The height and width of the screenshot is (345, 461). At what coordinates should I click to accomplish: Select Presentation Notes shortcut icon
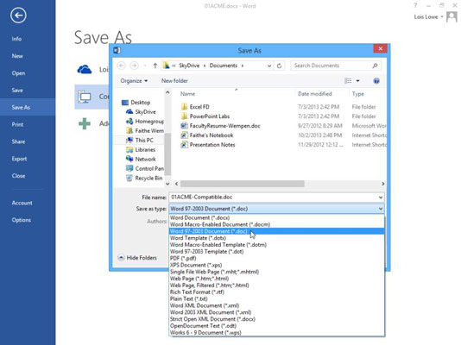pyautogui.click(x=184, y=144)
